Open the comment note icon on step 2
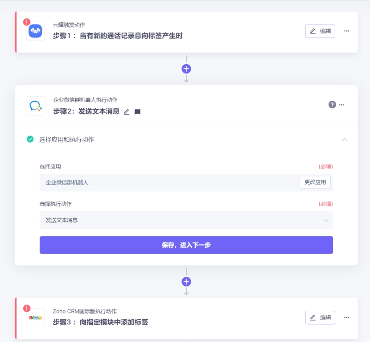The image size is (370, 342). [137, 111]
